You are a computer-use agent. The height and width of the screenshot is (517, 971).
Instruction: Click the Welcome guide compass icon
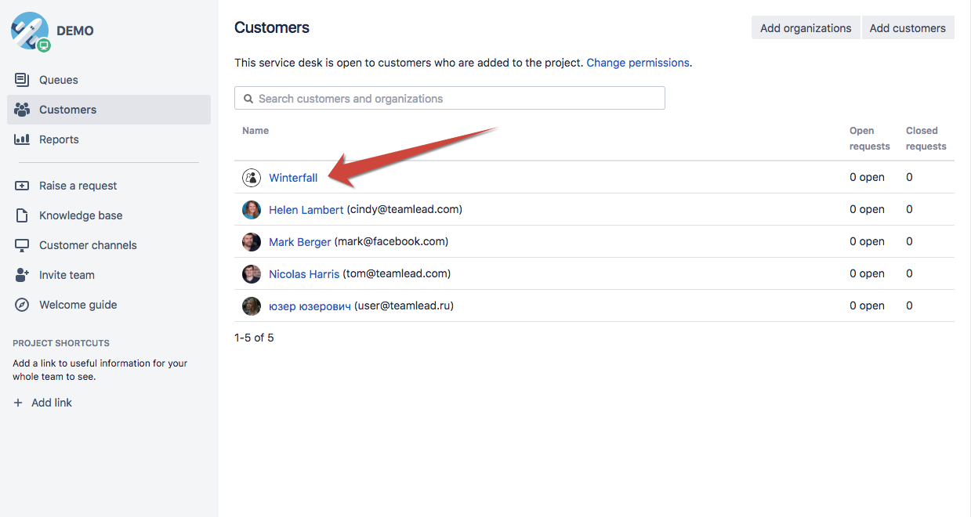pos(22,305)
